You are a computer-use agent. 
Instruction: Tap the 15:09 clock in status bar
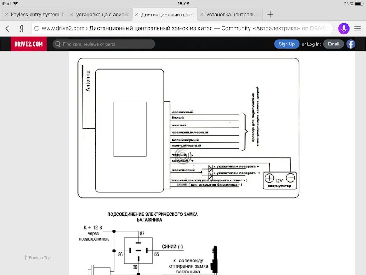pyautogui.click(x=183, y=4)
